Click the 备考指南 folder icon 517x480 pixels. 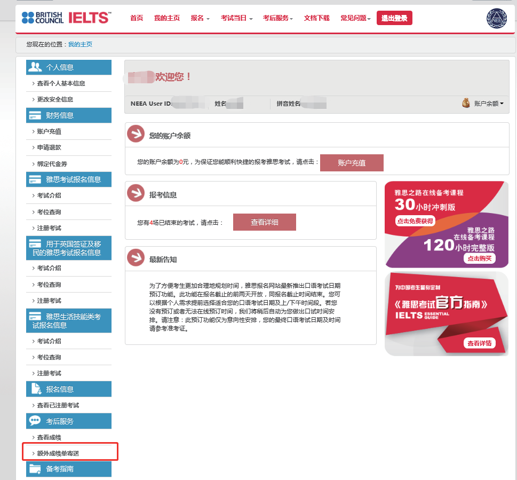pyautogui.click(x=35, y=469)
